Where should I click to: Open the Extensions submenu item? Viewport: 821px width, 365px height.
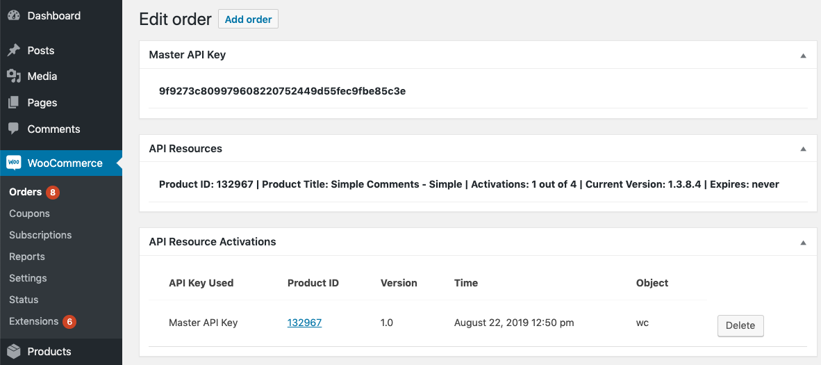[33, 321]
